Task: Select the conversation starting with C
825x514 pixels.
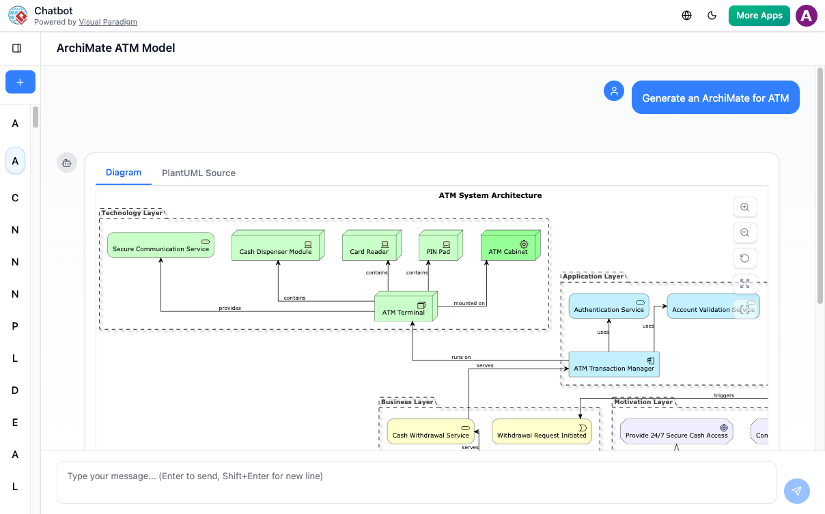Action: (x=15, y=197)
